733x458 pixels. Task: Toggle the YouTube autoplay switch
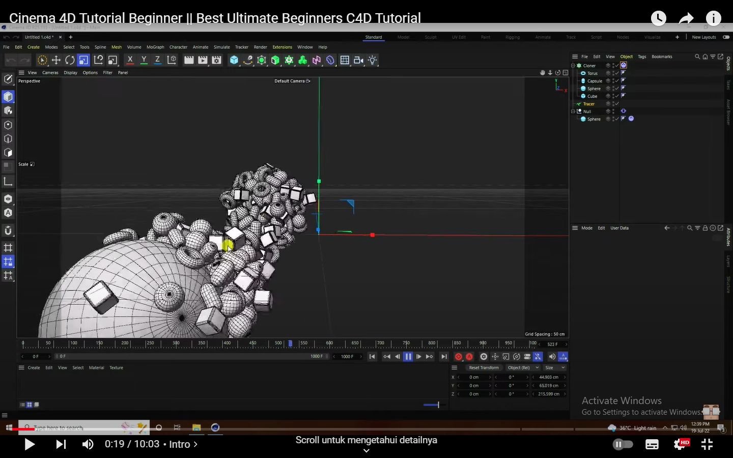point(623,444)
